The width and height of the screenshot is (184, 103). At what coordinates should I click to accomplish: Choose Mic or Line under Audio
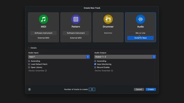pyautogui.click(x=141, y=33)
